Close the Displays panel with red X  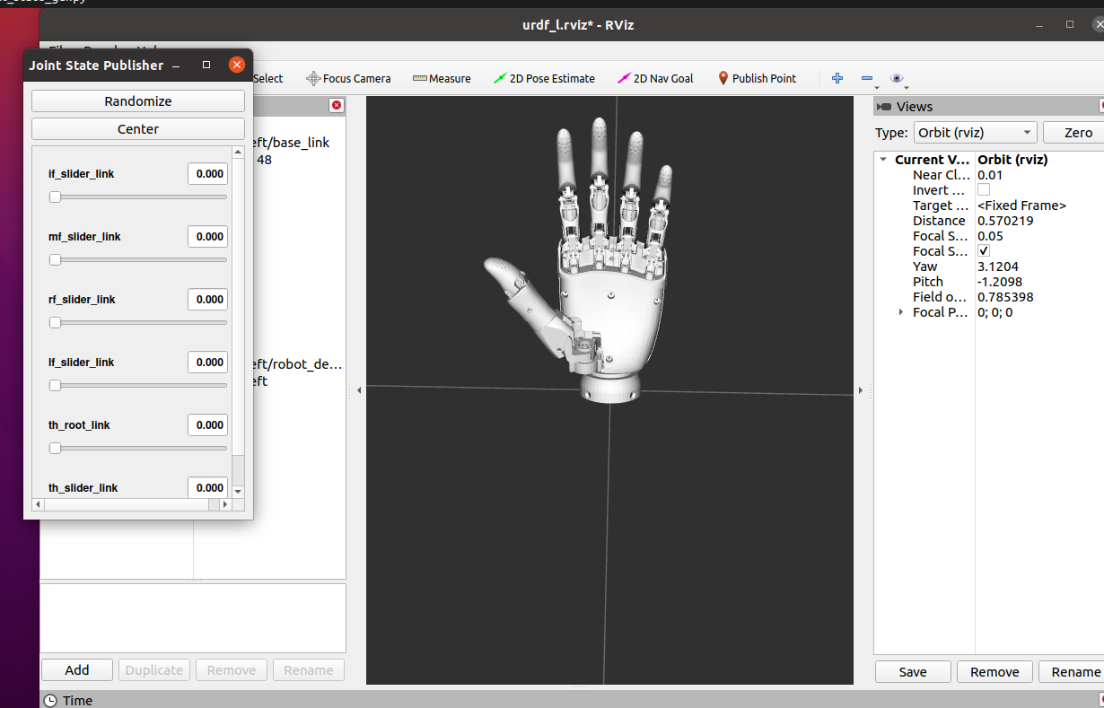[337, 106]
